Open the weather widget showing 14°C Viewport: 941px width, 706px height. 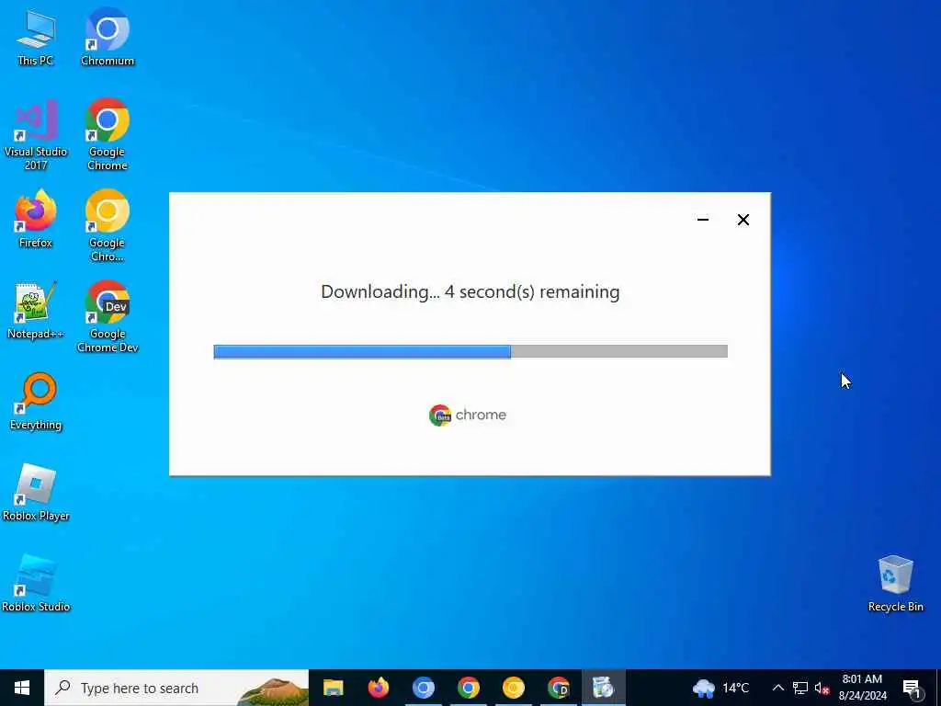(x=720, y=688)
